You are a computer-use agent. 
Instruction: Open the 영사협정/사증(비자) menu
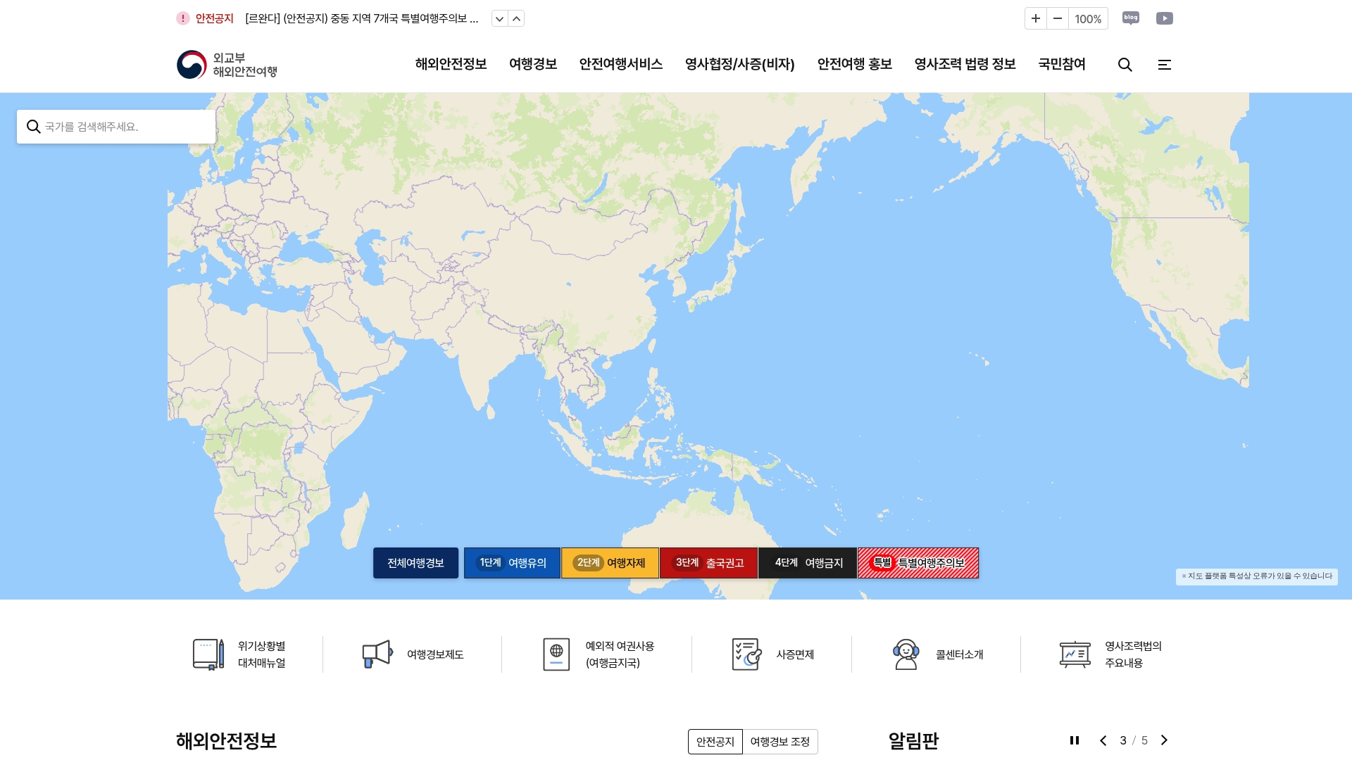(739, 64)
